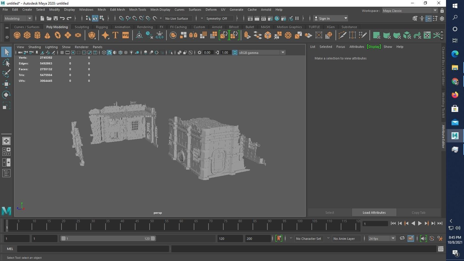464x261 pixels.
Task: Toggle isolate select in viewport
Action: [x=171, y=52]
